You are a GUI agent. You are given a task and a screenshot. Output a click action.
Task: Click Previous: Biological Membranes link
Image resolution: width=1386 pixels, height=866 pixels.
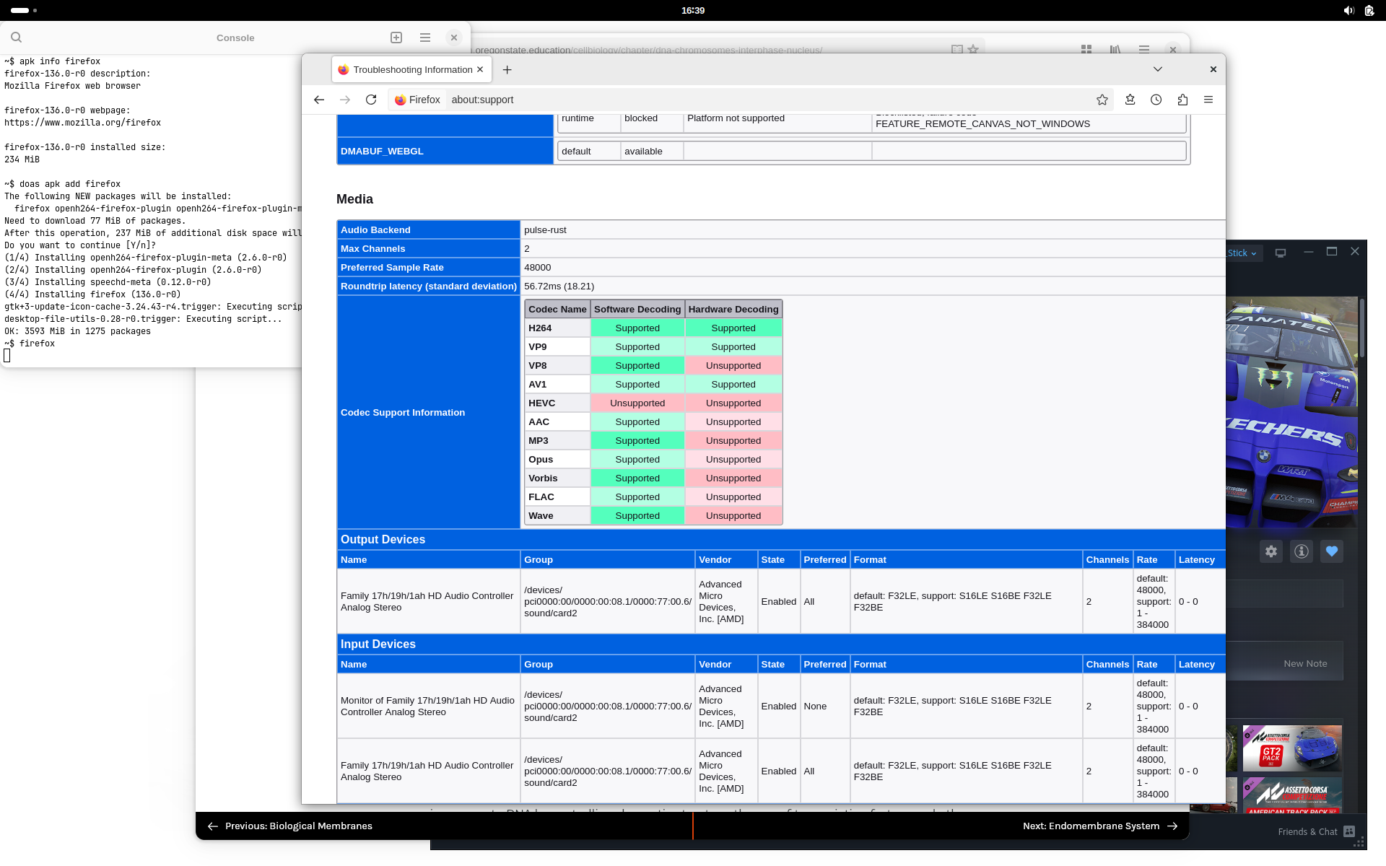click(x=290, y=826)
